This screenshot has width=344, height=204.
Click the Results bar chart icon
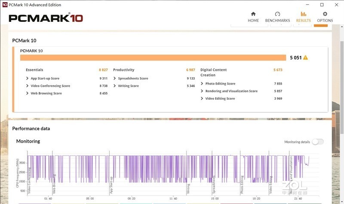(304, 14)
